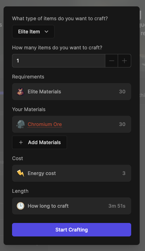Click the 3m 51s crafting duration
Viewport: 145px width, 251px height.
[x=117, y=206]
